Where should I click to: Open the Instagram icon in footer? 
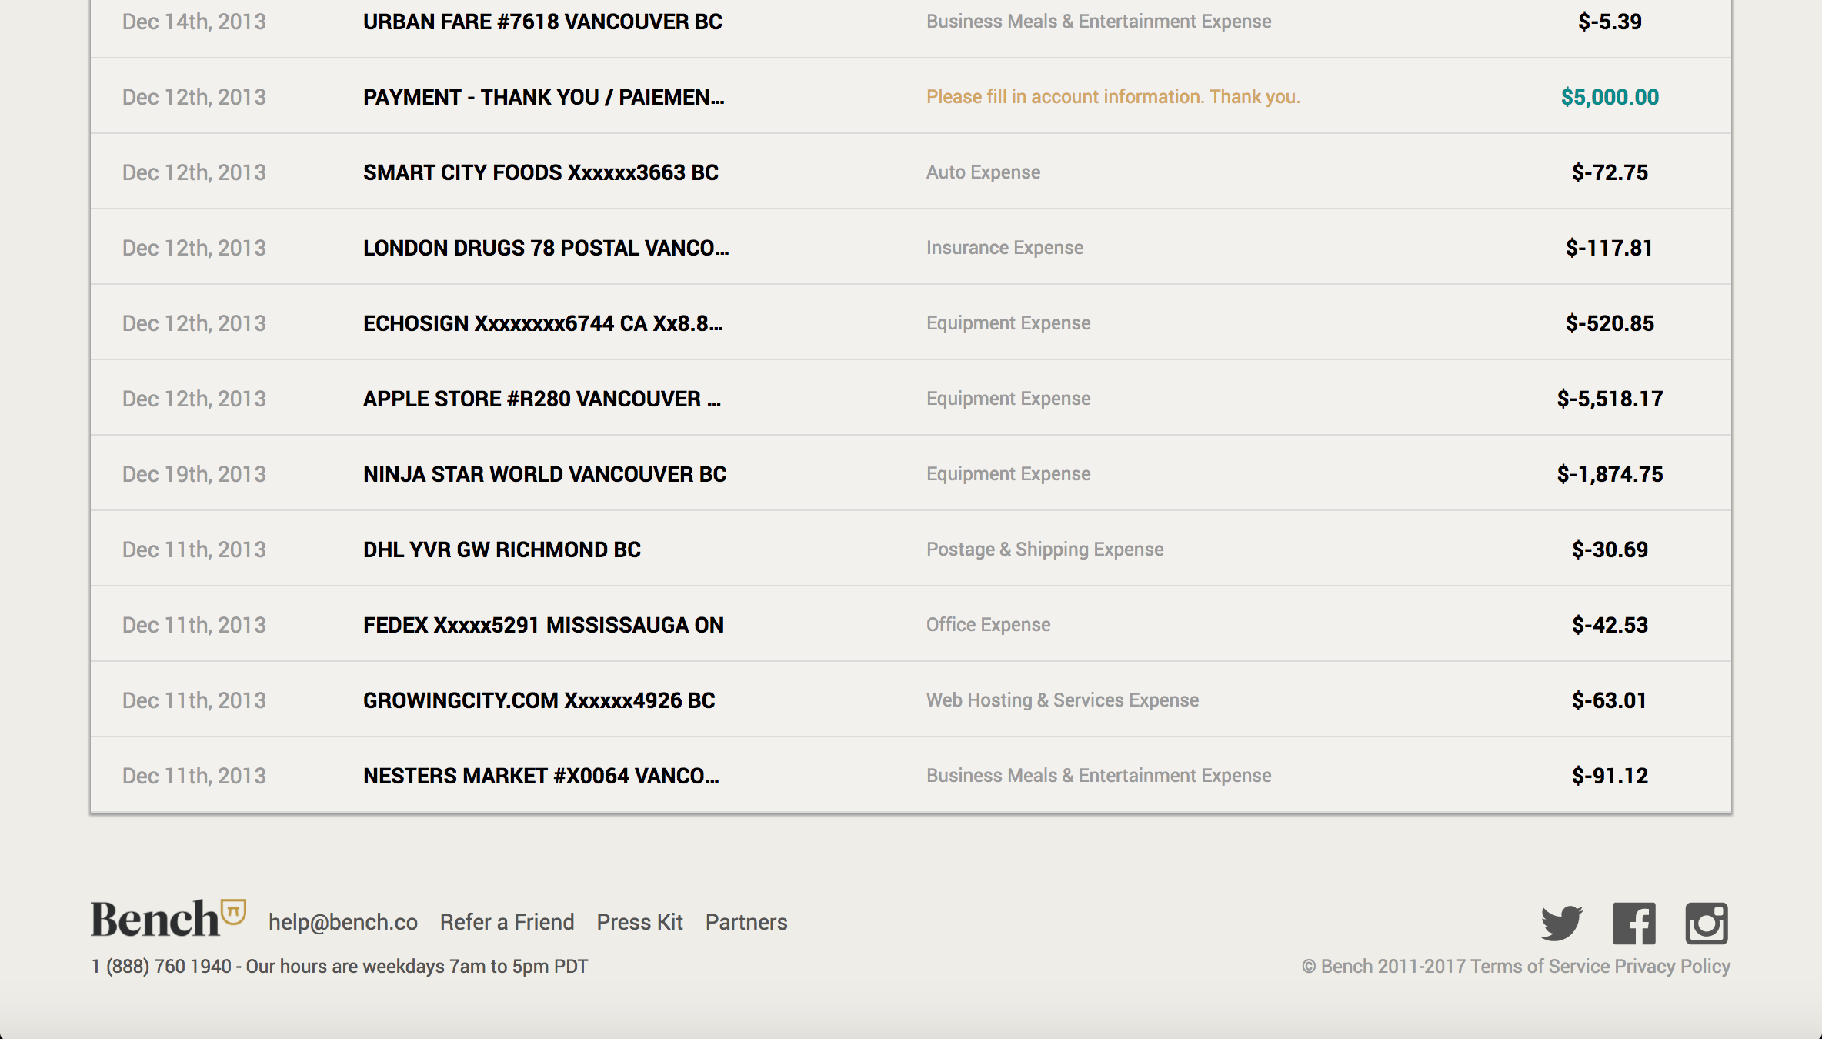click(1706, 923)
